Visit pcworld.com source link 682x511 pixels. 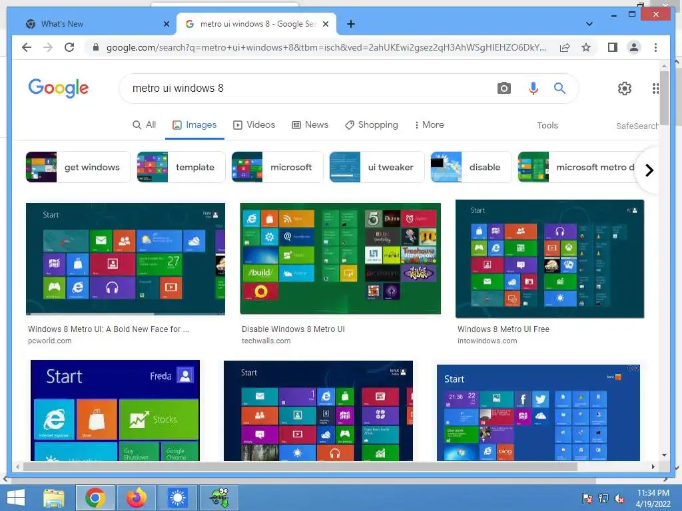pos(49,341)
